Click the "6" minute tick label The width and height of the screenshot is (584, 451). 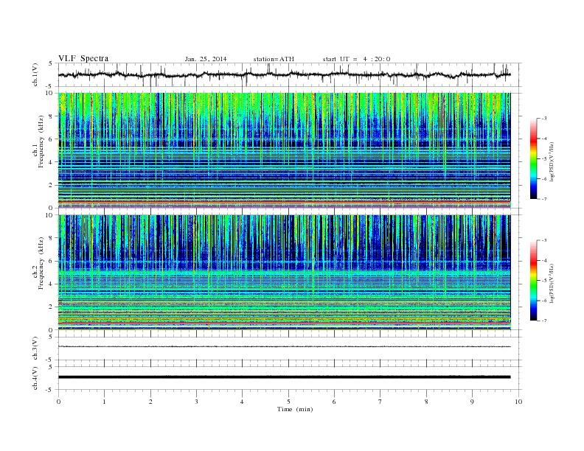334,402
